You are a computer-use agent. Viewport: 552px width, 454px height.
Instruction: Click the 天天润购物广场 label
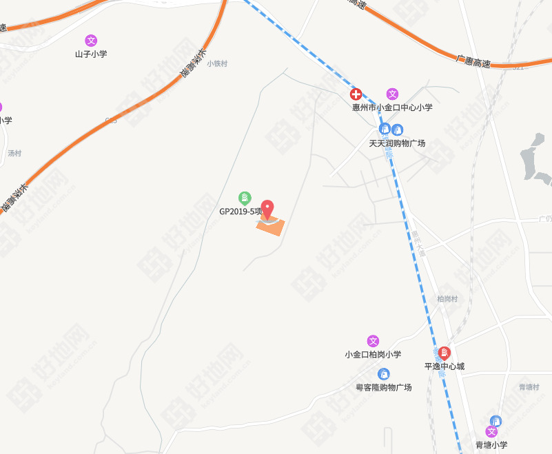397,143
